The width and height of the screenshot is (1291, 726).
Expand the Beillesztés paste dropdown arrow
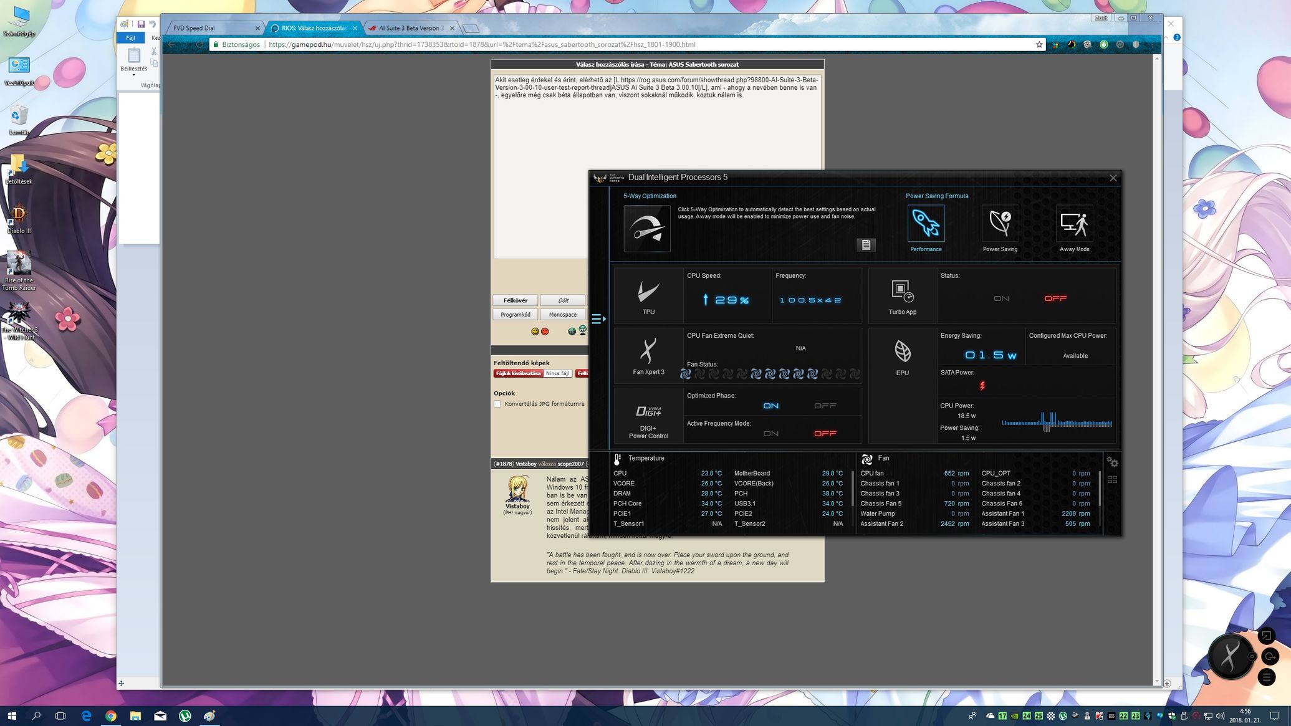click(x=133, y=75)
